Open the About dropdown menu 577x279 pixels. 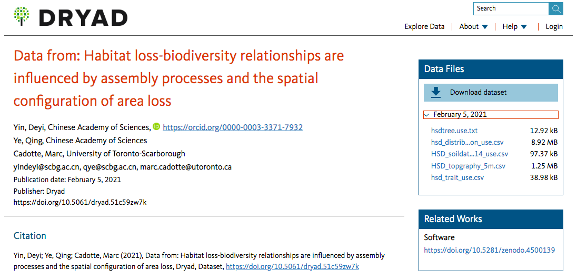click(473, 27)
